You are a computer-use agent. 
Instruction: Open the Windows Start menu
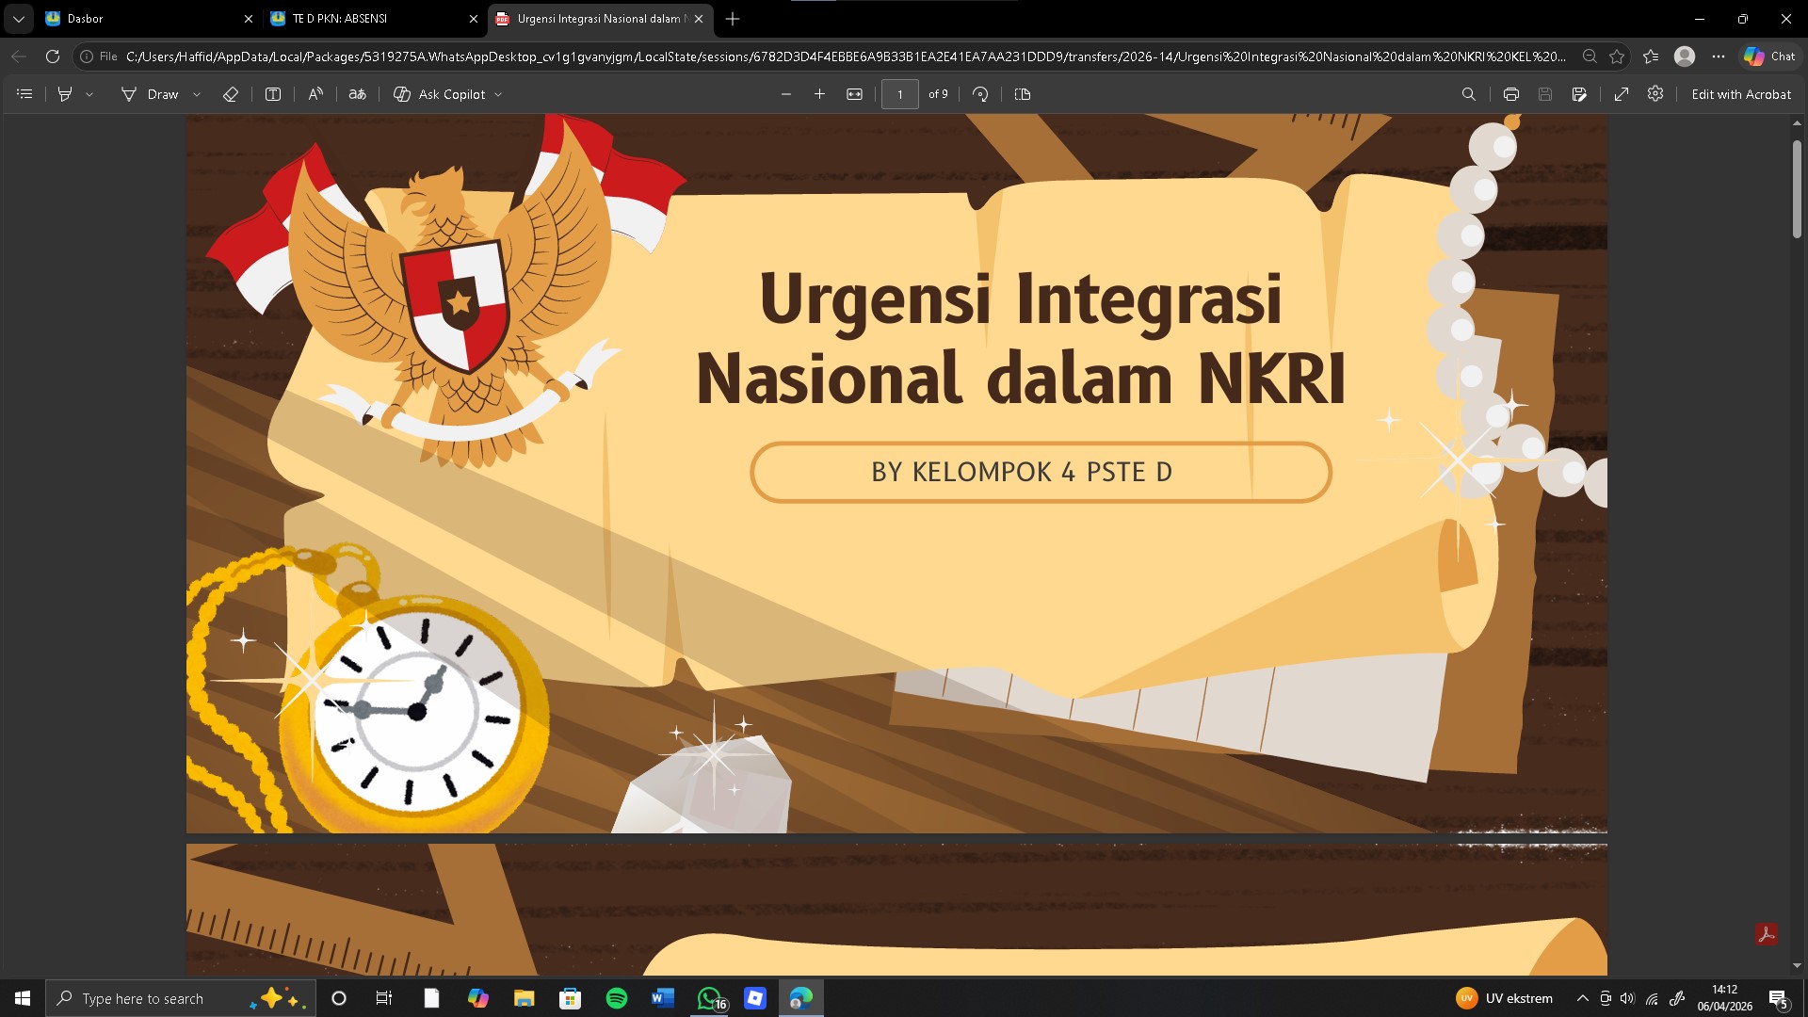point(23,998)
